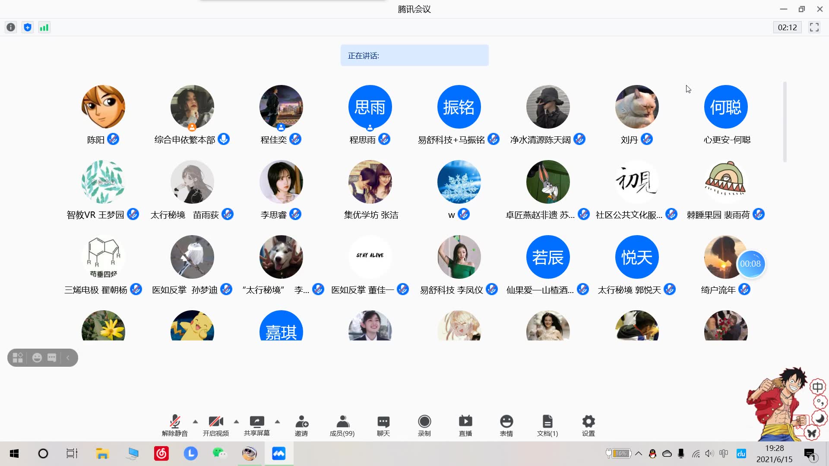Select participant 陈阳 avatar
The height and width of the screenshot is (466, 829).
pyautogui.click(x=103, y=107)
